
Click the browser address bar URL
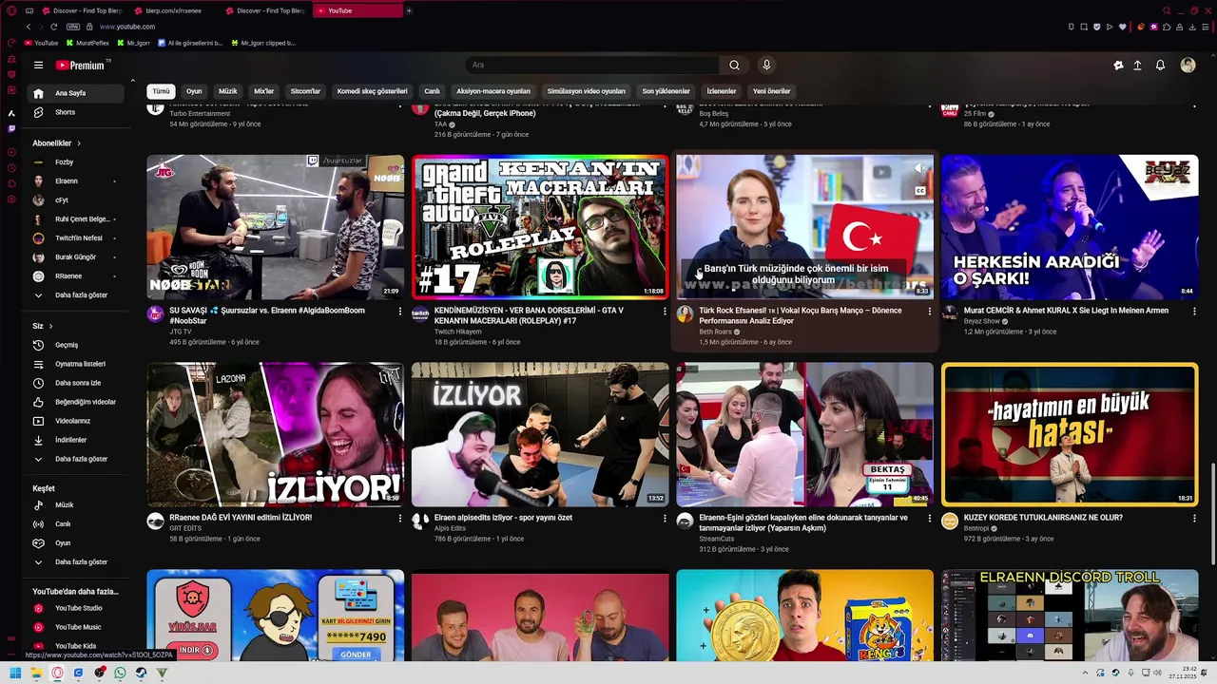coord(127,27)
